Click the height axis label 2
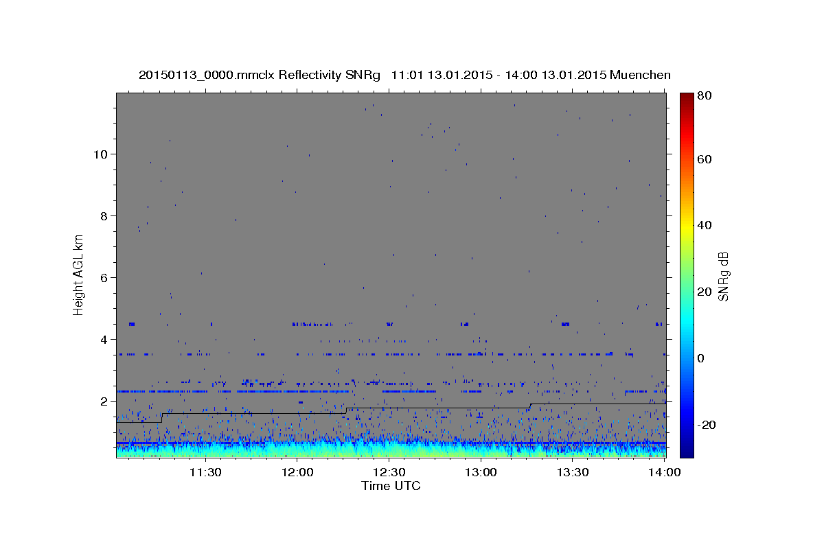This screenshot has width=824, height=549. point(104,401)
